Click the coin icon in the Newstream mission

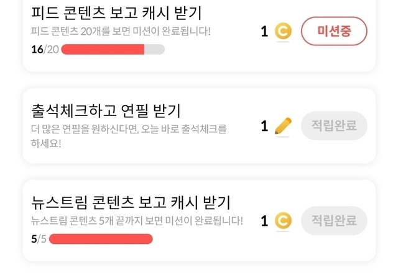283,221
